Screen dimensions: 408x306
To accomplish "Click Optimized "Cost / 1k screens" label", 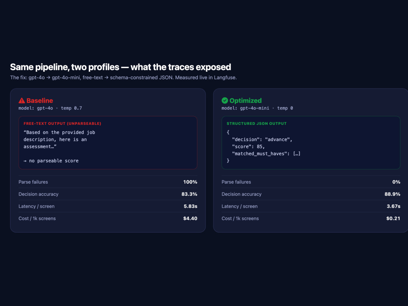I will point(240,219).
